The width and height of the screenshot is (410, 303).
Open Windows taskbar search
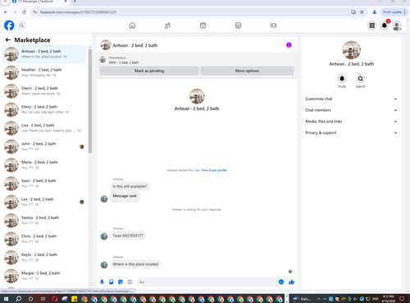coord(18,299)
